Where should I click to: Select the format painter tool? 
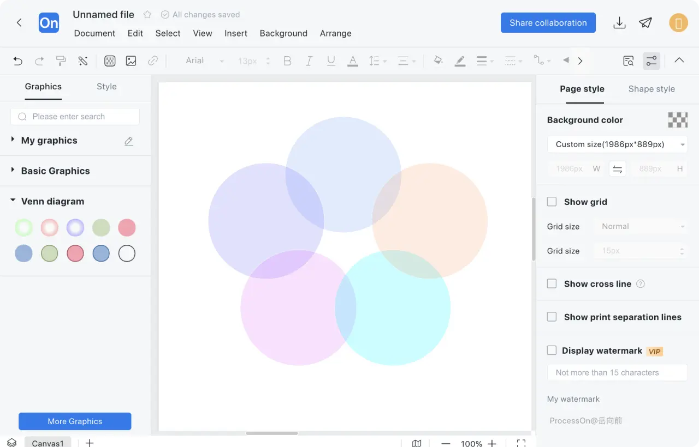click(x=61, y=61)
